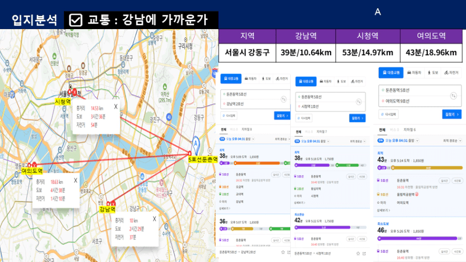Open departure time dropdown in 여의도역 panel
466x262 pixels.
(417, 140)
